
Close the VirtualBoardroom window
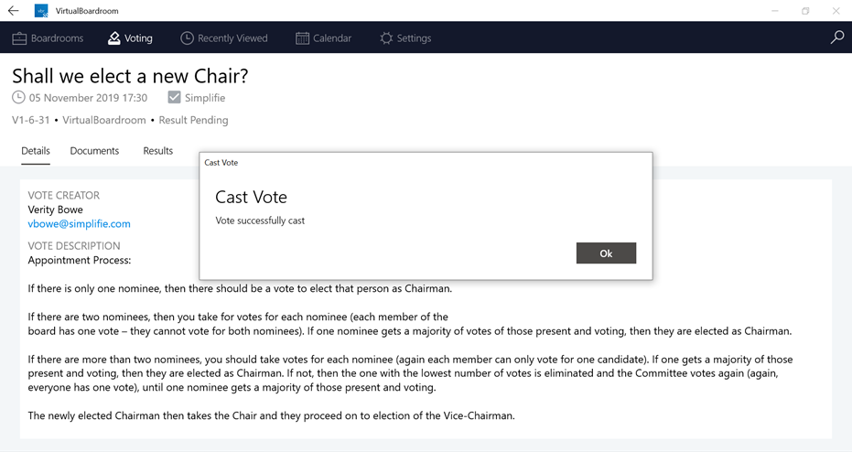836,10
